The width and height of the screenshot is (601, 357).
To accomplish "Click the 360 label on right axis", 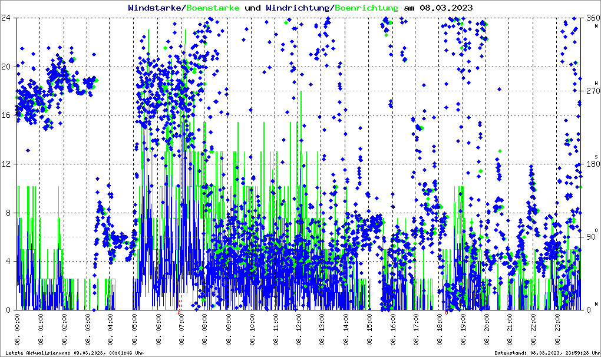I will click(592, 18).
